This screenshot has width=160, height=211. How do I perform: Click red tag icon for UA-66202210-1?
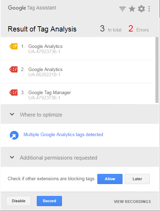(13, 69)
